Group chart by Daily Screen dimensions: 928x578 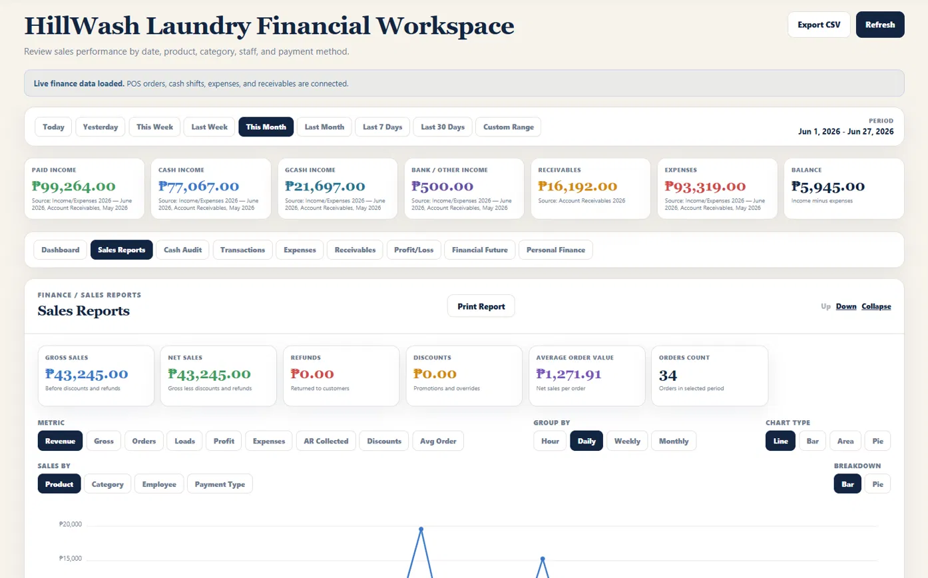coord(587,441)
